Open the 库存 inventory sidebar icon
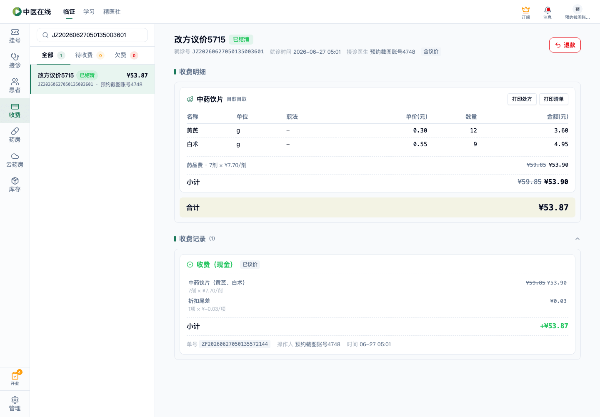This screenshot has height=417, width=600. 15,185
